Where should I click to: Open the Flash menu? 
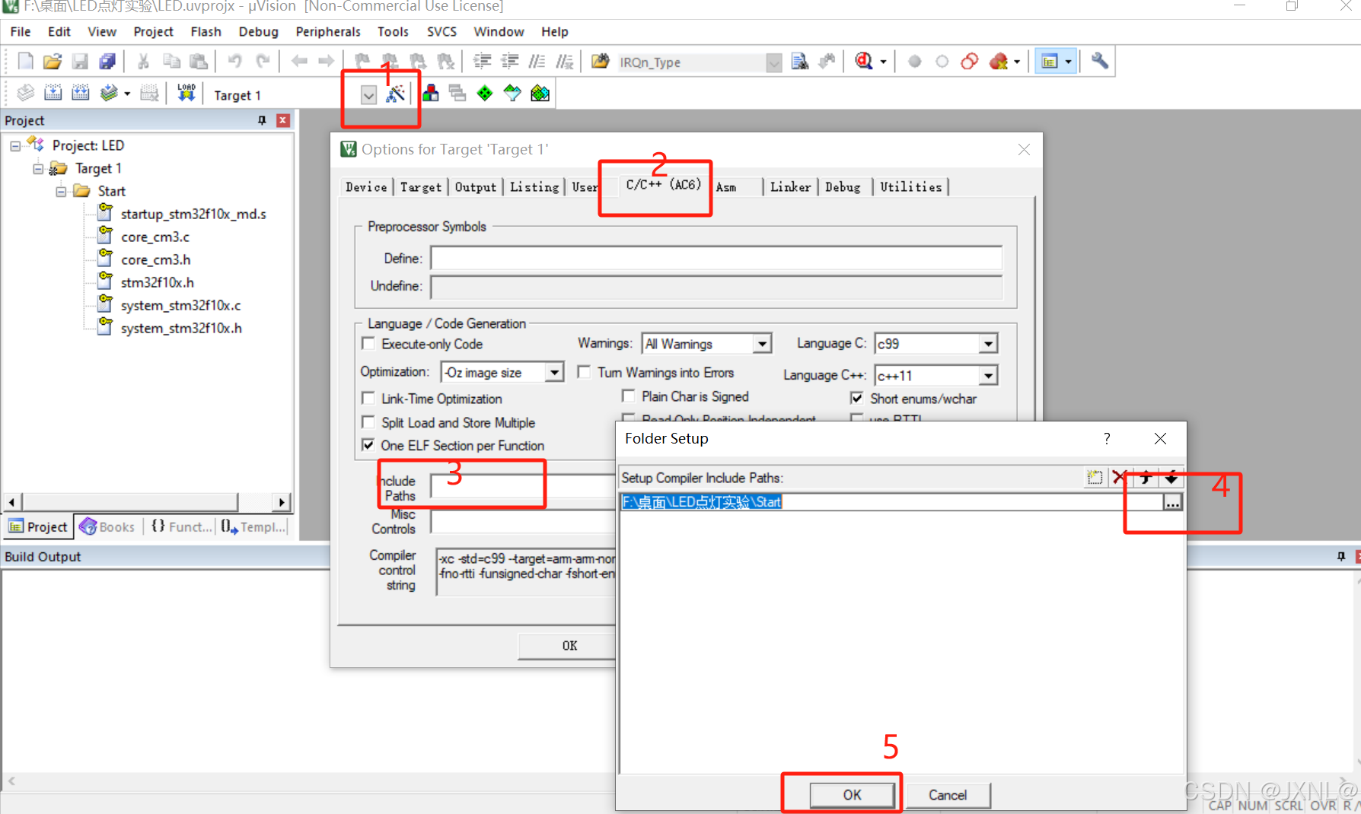[x=206, y=32]
